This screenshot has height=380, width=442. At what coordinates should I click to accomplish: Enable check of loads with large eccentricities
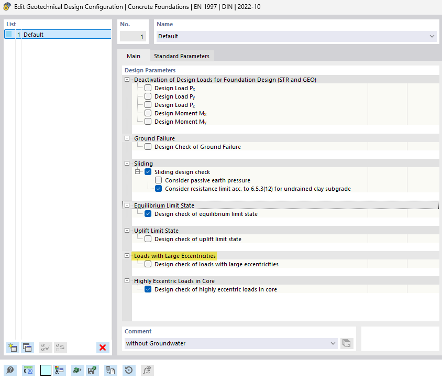[x=148, y=264]
